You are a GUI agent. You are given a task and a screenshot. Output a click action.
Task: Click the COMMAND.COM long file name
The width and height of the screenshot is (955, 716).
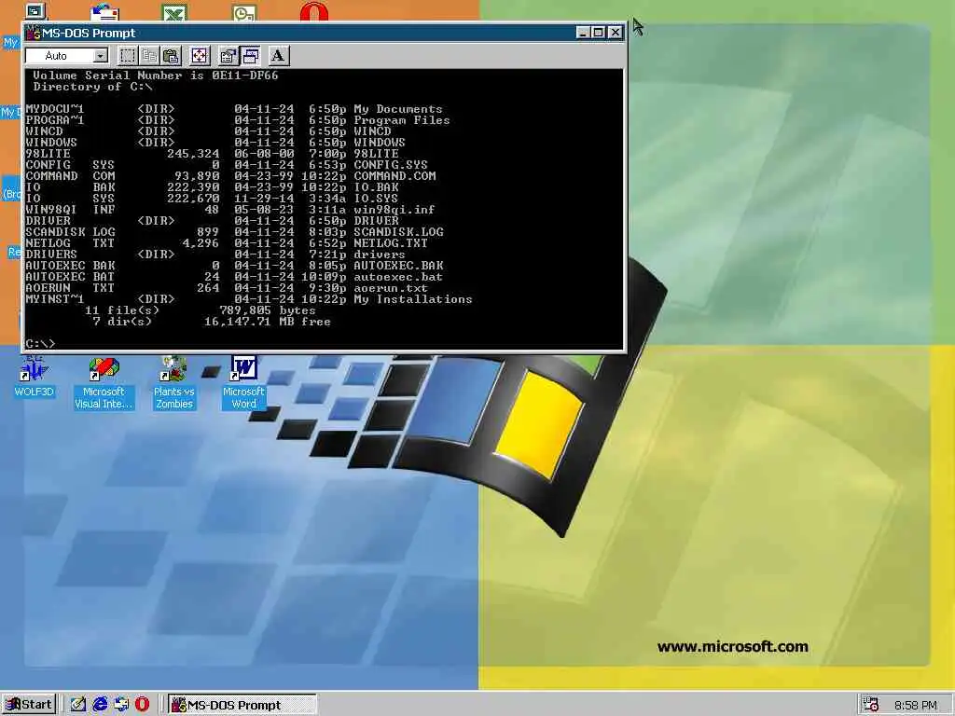394,176
